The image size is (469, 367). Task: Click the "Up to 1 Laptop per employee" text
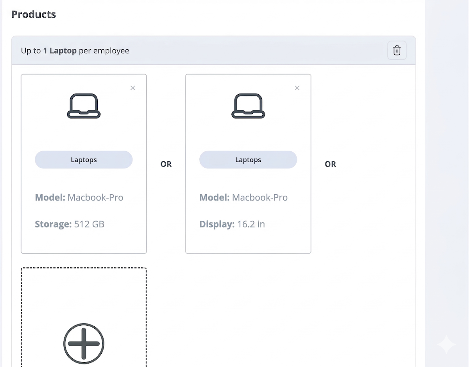[x=75, y=51]
